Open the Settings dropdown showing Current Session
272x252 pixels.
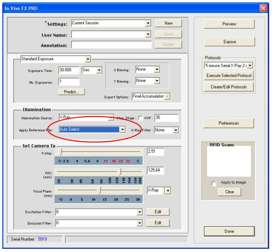[x=111, y=23]
